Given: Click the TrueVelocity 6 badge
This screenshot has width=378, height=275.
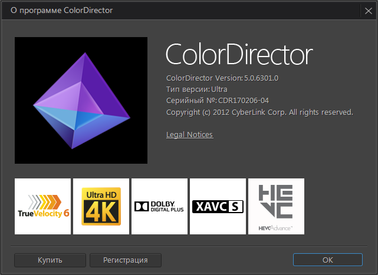Looking at the screenshot, I should click(42, 206).
